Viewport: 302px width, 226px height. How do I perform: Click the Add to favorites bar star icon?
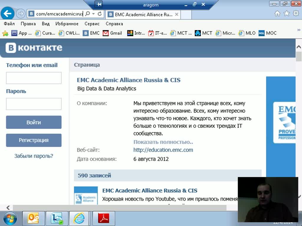[x=5, y=34]
